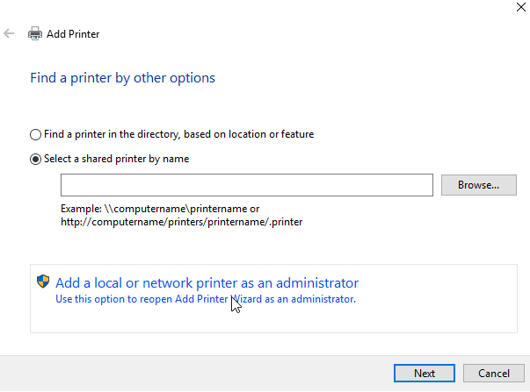The image size is (530, 392).
Task: Click the 'Find a printer by other options' heading
Action: (x=123, y=78)
